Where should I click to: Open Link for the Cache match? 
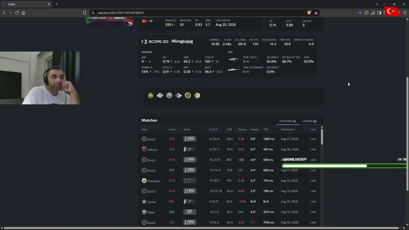click(x=313, y=202)
